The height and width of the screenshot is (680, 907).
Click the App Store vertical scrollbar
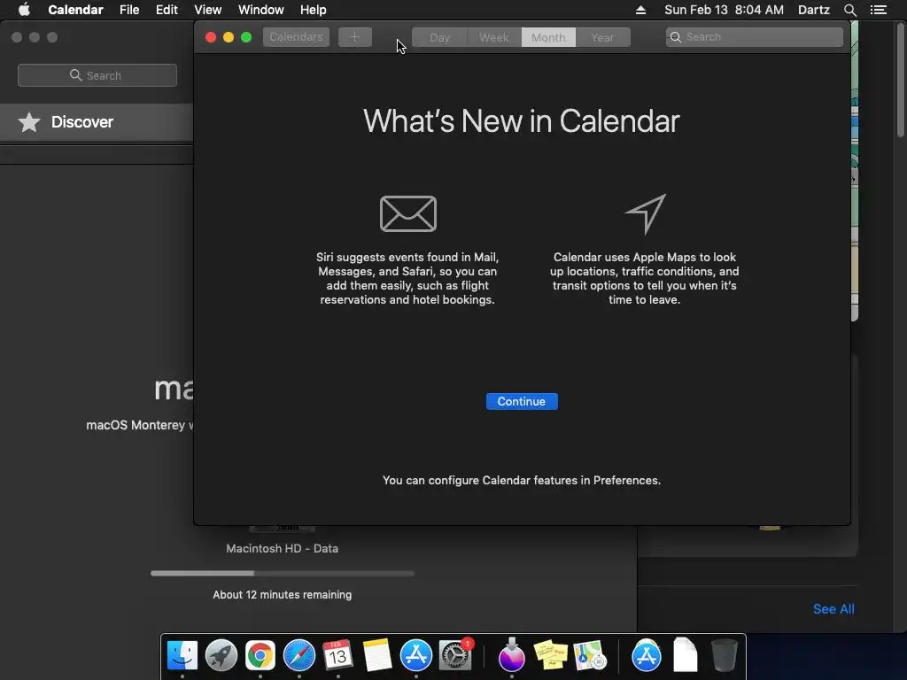pyautogui.click(x=901, y=81)
